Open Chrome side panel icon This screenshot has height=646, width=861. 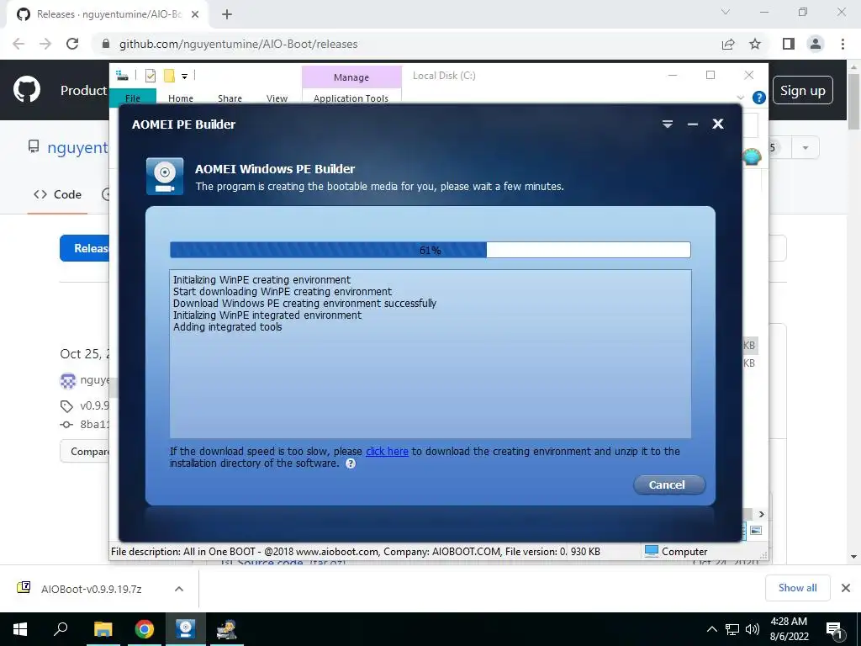click(x=789, y=44)
